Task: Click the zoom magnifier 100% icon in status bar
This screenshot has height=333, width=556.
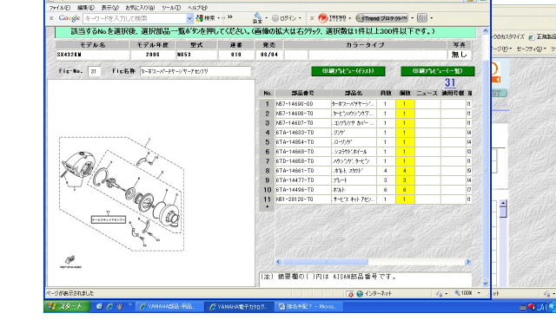Action: coord(458,293)
